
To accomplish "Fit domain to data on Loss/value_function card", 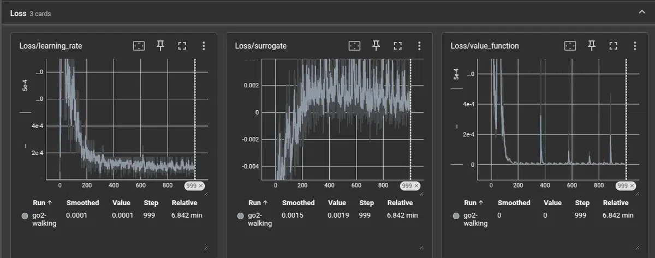I will pyautogui.click(x=570, y=46).
